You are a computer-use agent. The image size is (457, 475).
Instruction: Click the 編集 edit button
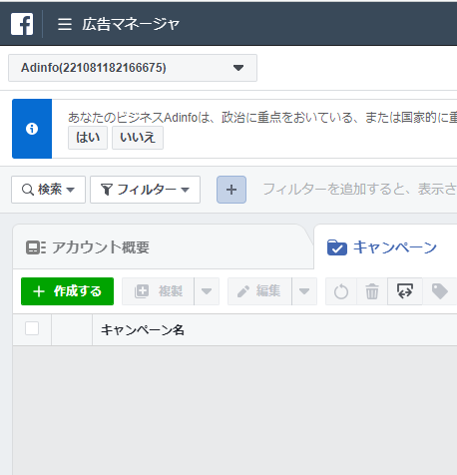tap(259, 291)
